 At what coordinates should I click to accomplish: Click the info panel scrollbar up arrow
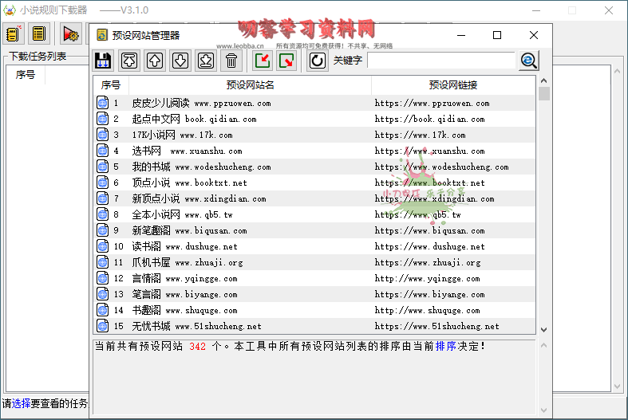[x=544, y=345]
